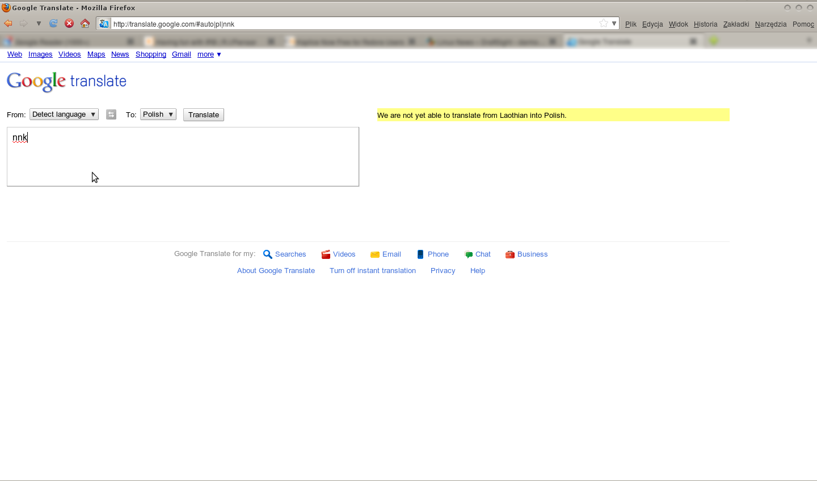This screenshot has width=817, height=481.
Task: Open the To Polish language dropdown
Action: point(158,114)
